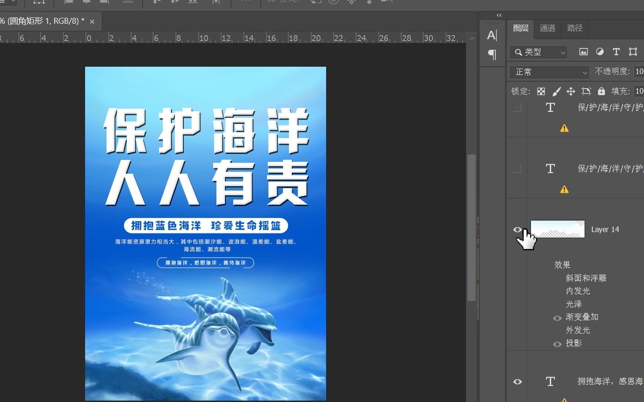Lock artboard auto-nesting icon
Screen dimensions: 644x402
pyautogui.click(x=586, y=91)
